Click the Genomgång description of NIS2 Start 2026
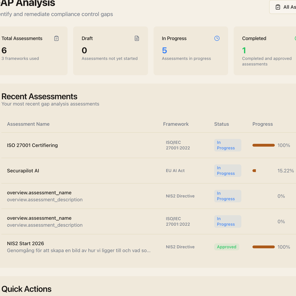This screenshot has height=296, width=296. pyautogui.click(x=79, y=250)
